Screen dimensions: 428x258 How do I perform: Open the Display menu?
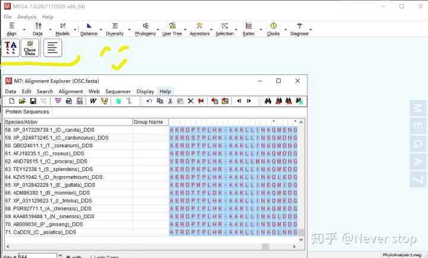(x=145, y=92)
